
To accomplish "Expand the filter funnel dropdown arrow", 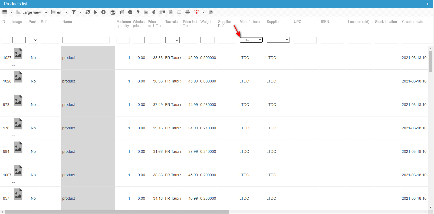I will [80, 12].
